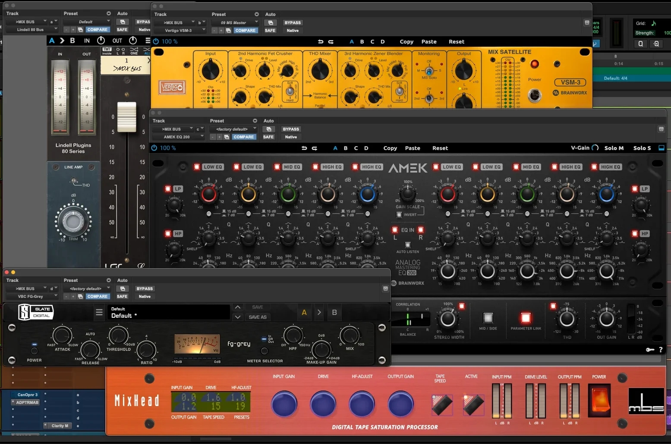The height and width of the screenshot is (444, 671).
Task: Disable PARAMETER LINK on AMEK EQ
Action: click(526, 318)
